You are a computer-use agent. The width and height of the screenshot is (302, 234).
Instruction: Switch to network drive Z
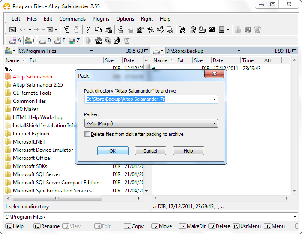(75, 40)
